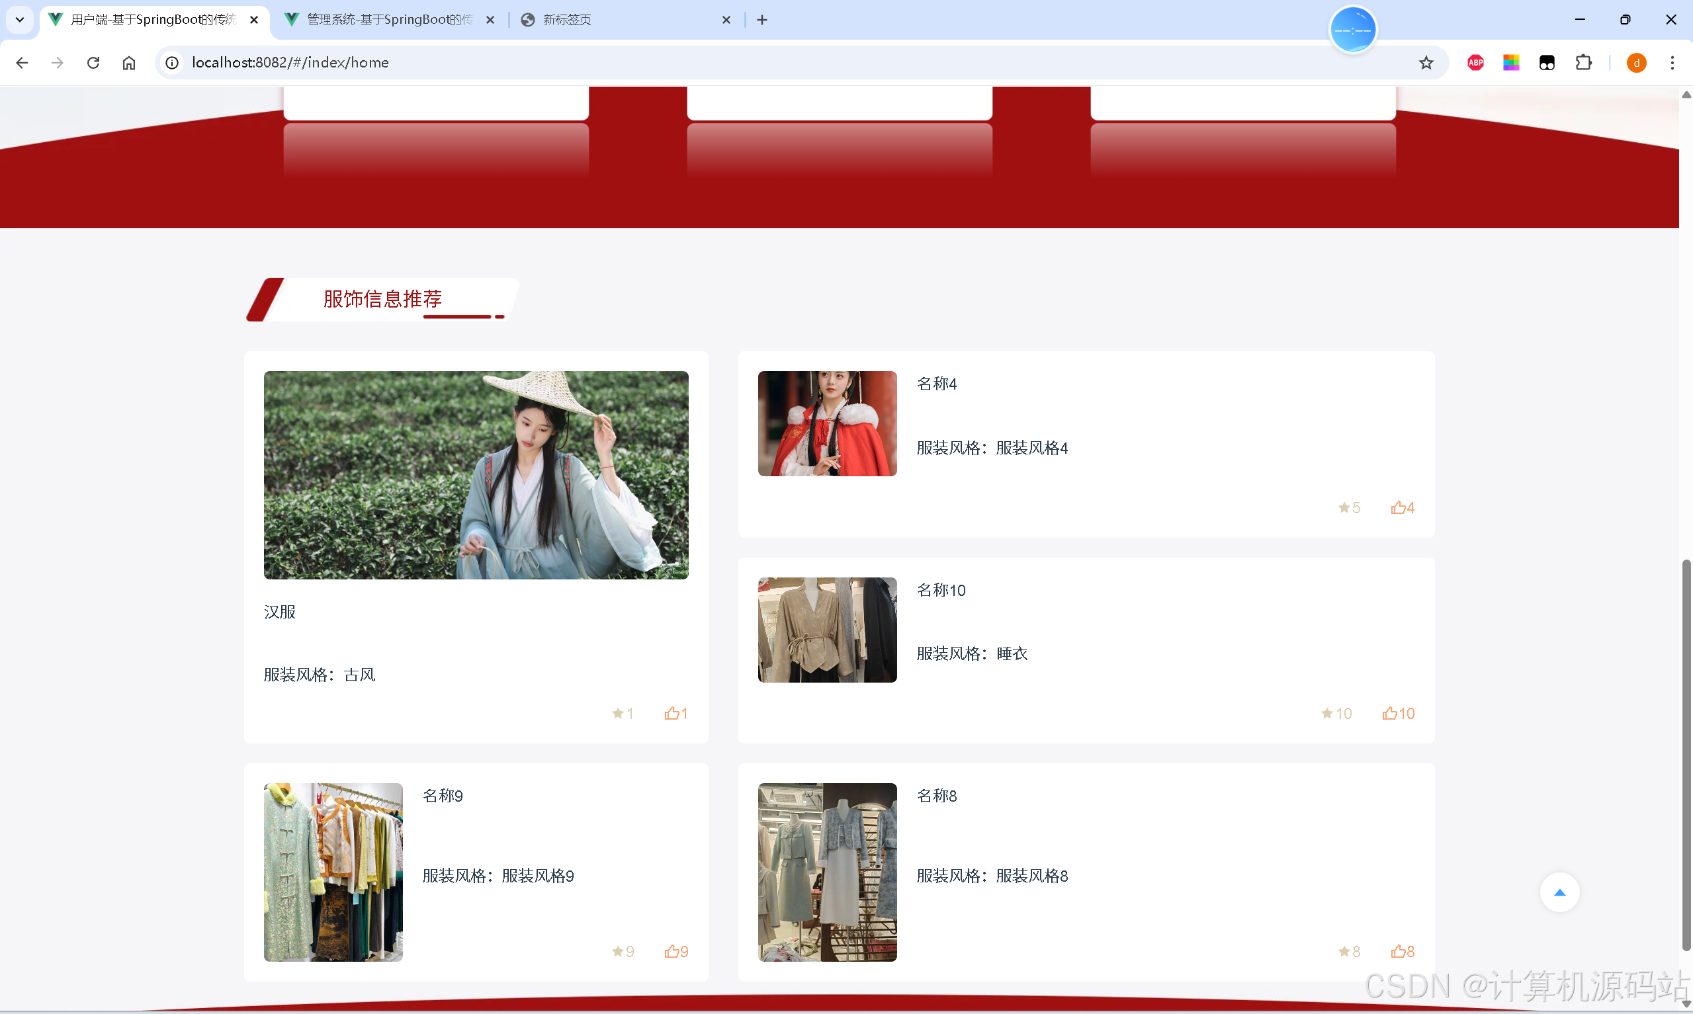Click thumbs-up icon on 名称4 card
Viewport: 1693px width, 1014px height.
pos(1397,507)
